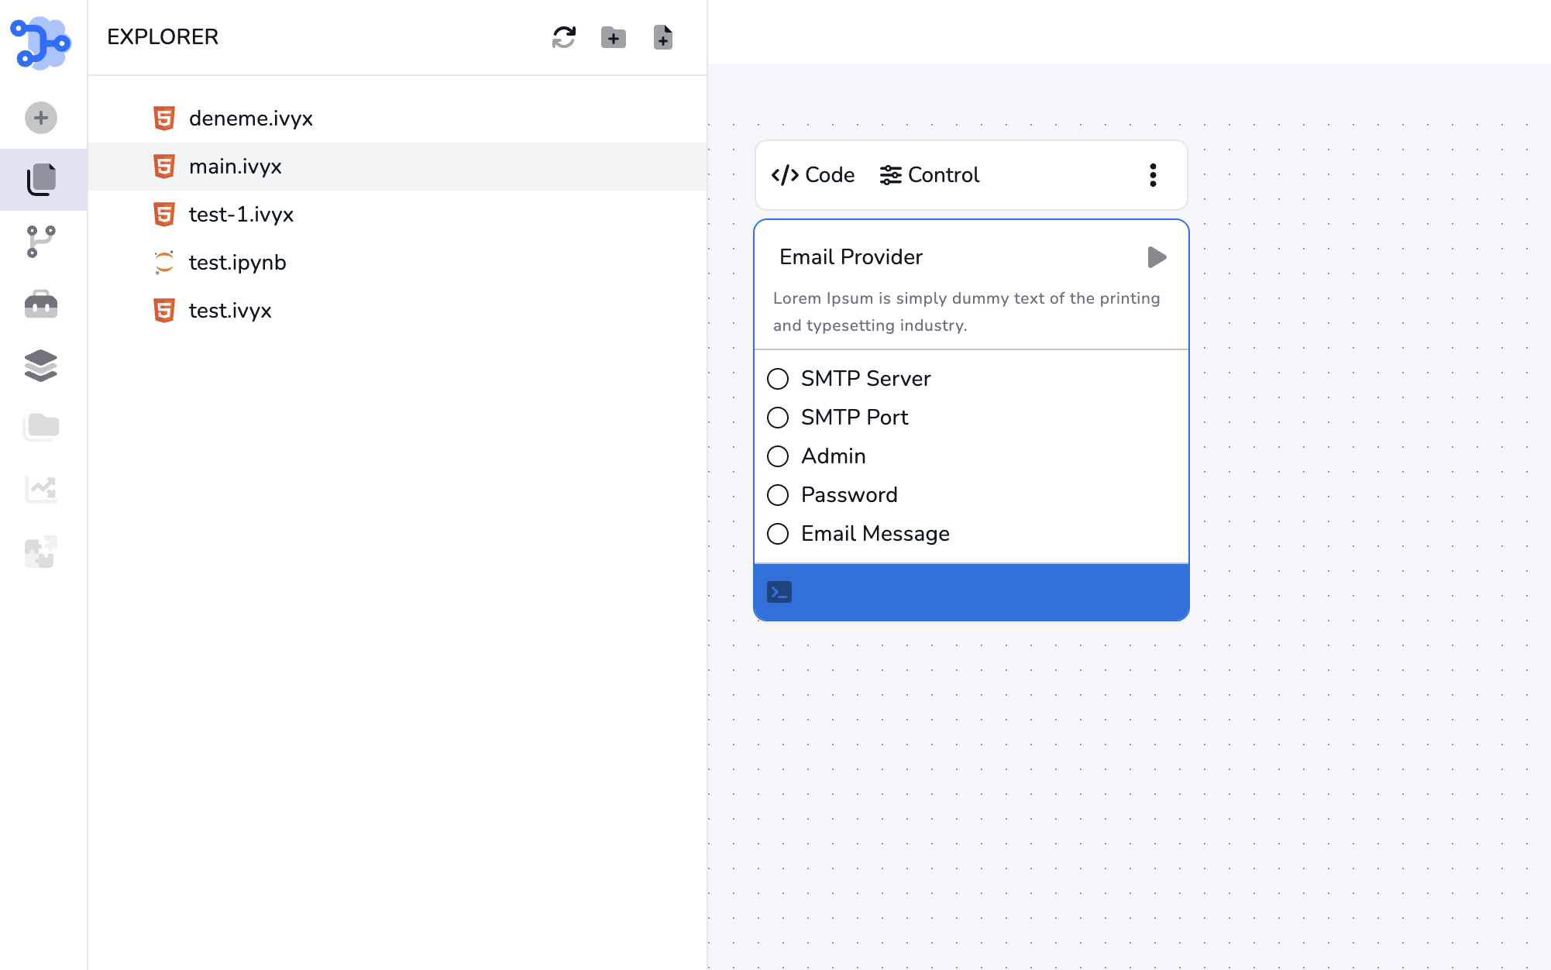Open the node options three-dot menu
Screen dimensions: 1551x970
(1153, 175)
